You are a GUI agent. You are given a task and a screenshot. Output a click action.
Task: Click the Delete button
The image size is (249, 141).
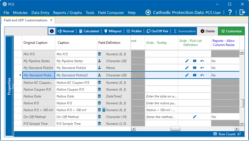click(x=208, y=31)
